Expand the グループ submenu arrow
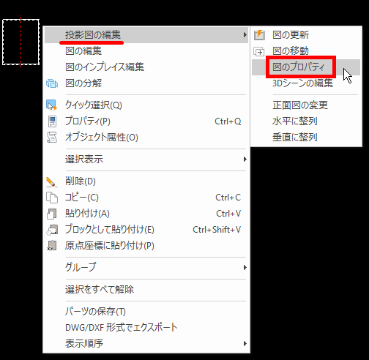The height and width of the screenshot is (360, 369). coord(245,267)
